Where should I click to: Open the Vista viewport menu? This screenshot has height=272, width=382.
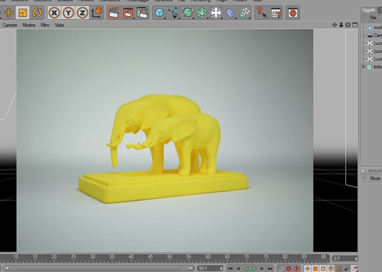(59, 25)
